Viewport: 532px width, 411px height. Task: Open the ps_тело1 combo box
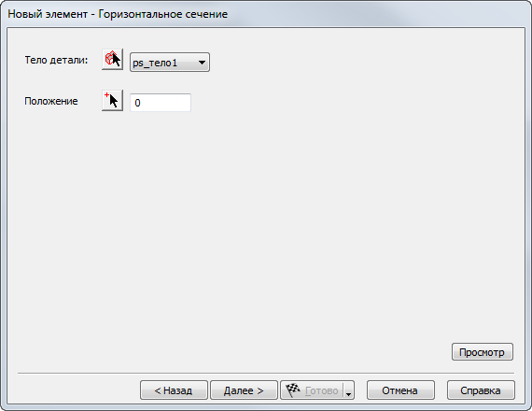click(170, 63)
